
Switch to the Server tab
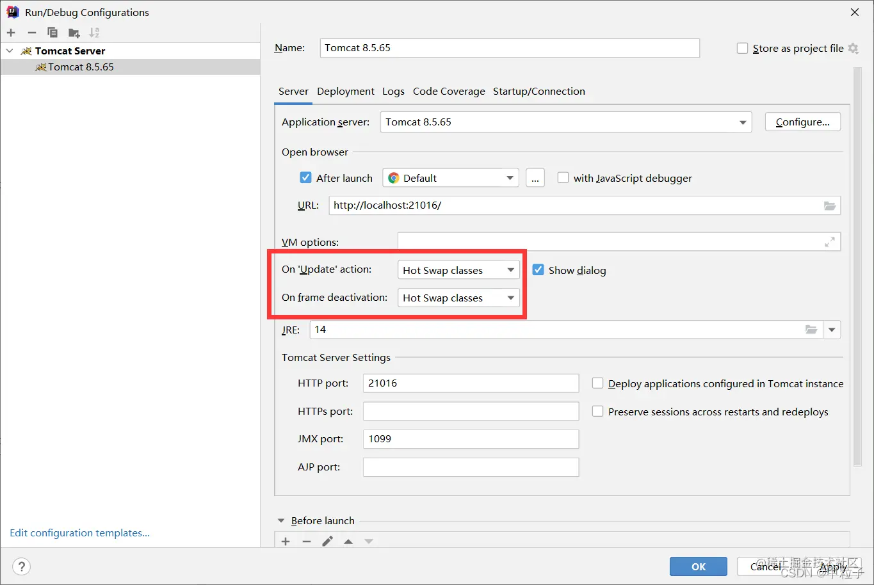[x=294, y=91]
